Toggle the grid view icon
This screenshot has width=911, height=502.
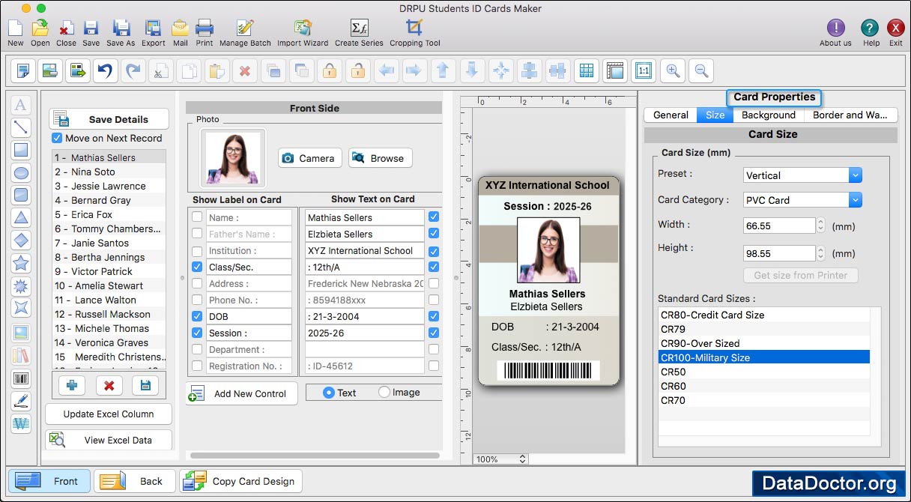tap(587, 71)
